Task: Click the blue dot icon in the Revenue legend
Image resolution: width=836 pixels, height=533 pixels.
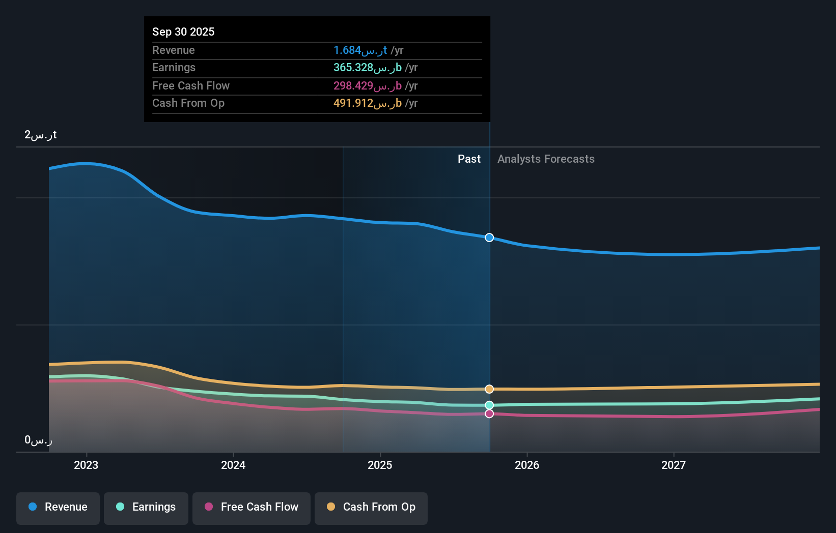Action: tap(32, 507)
